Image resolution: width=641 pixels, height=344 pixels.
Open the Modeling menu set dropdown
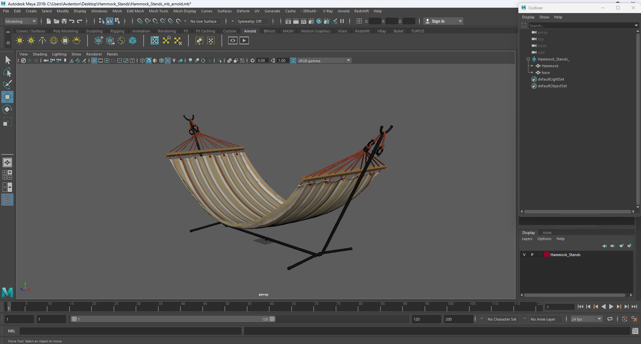coord(21,21)
